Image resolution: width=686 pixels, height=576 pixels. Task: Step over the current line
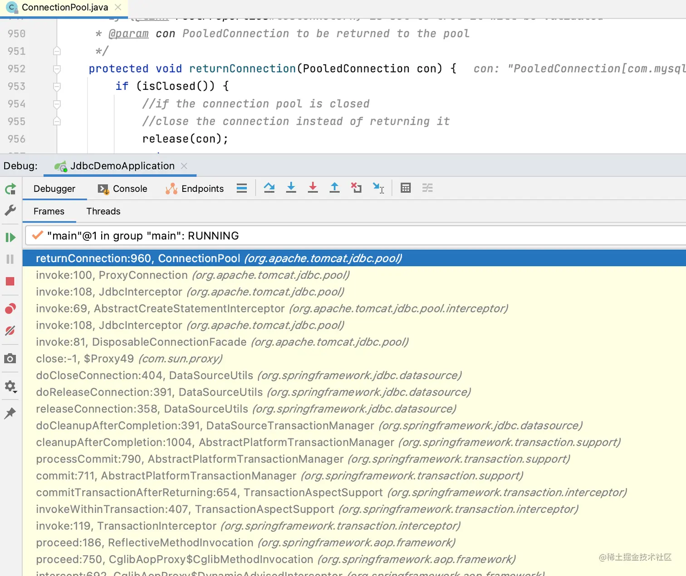(x=269, y=188)
